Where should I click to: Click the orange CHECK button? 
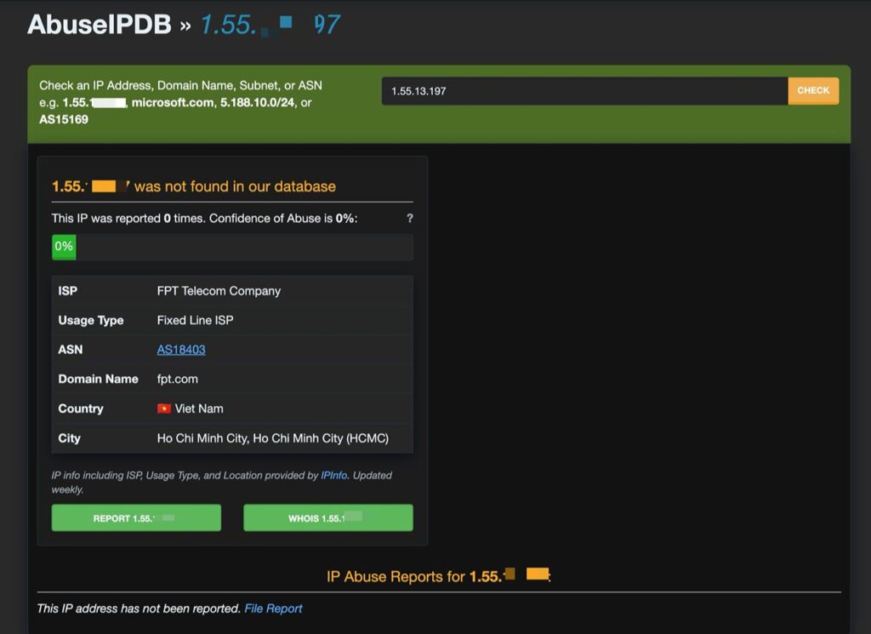(813, 90)
